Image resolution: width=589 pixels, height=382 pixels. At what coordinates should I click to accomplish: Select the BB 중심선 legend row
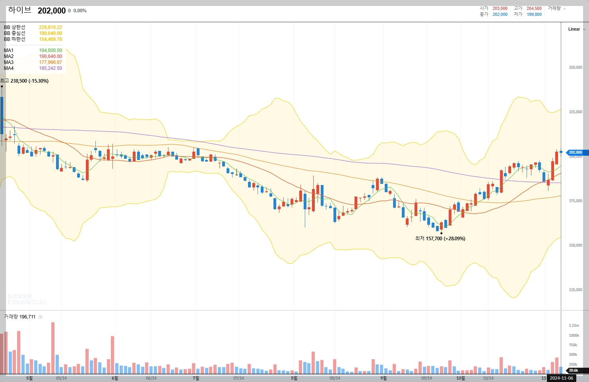pyautogui.click(x=33, y=33)
